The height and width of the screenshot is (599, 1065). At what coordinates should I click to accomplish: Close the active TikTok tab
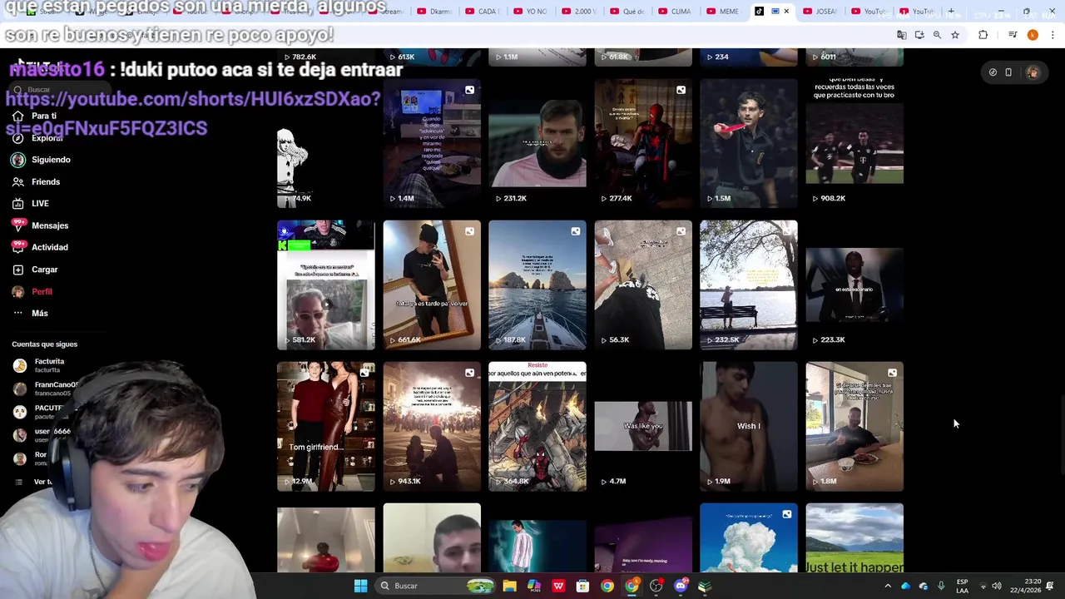(786, 12)
